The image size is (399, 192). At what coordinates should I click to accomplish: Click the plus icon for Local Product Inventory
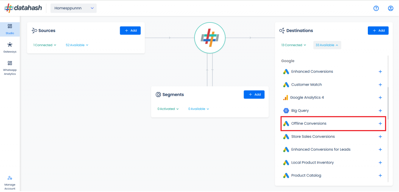click(380, 162)
